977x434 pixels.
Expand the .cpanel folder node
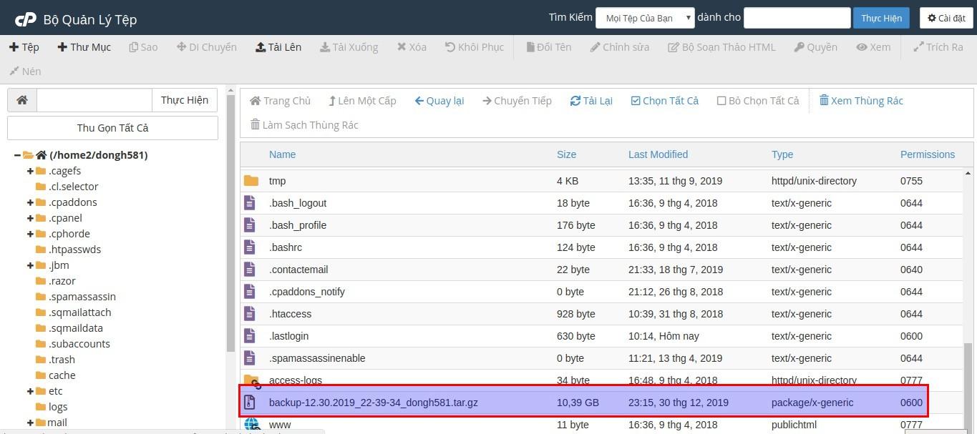coord(31,218)
